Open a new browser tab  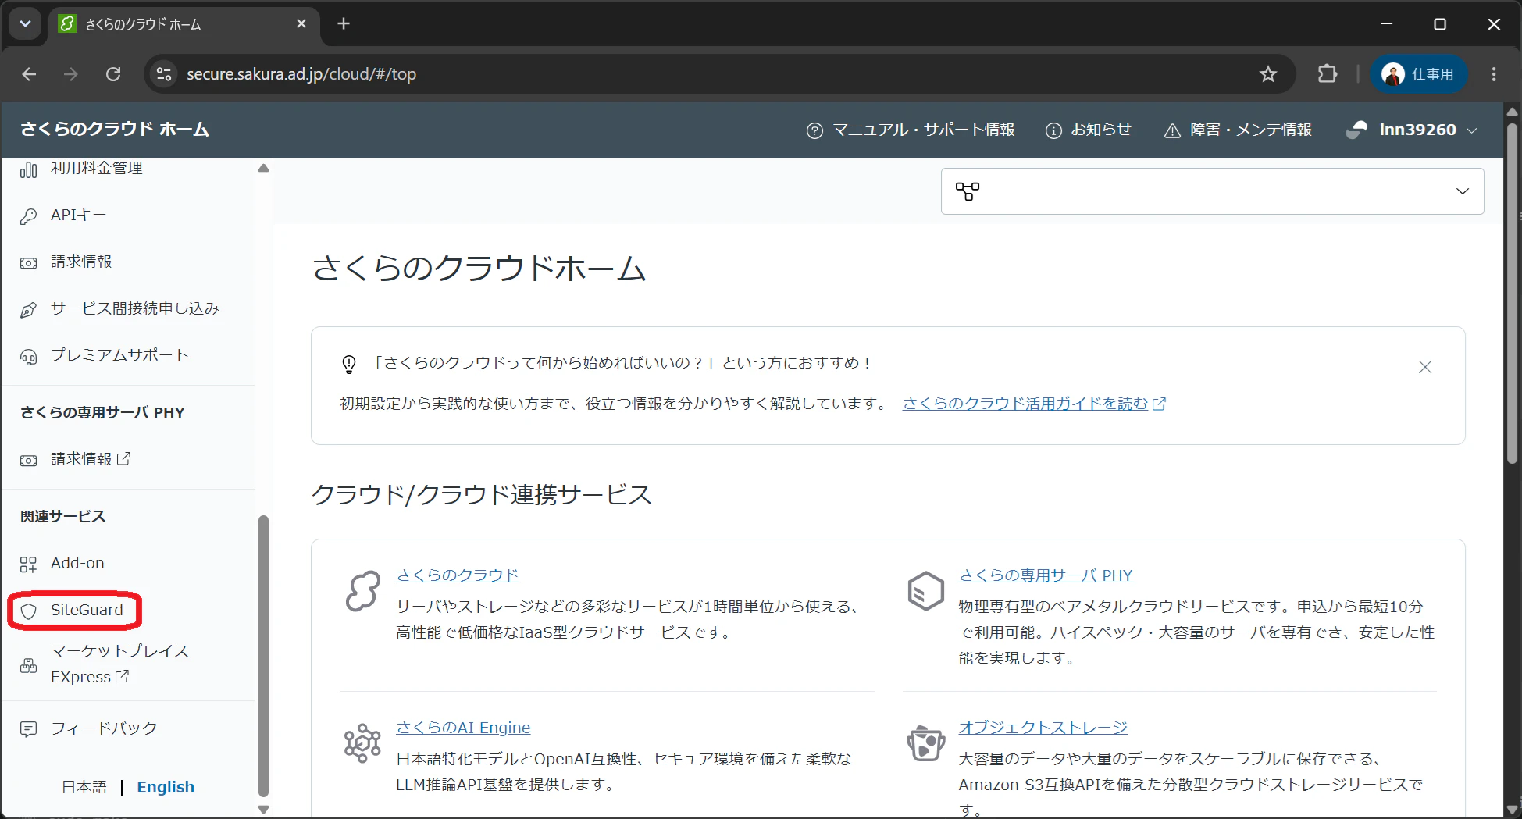(344, 24)
